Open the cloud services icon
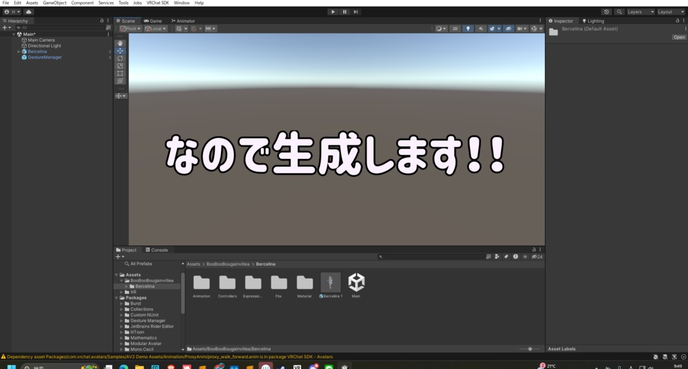Viewport: 688px width, 369px height. pos(28,12)
